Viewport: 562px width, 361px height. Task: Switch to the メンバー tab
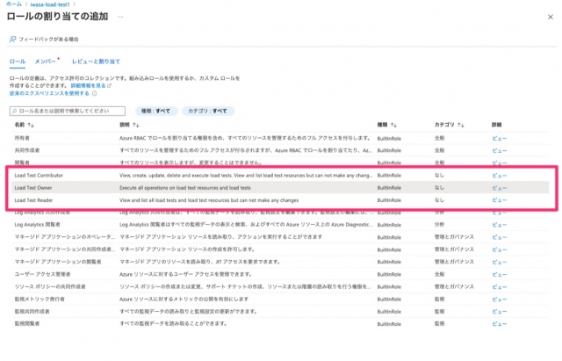(45, 61)
